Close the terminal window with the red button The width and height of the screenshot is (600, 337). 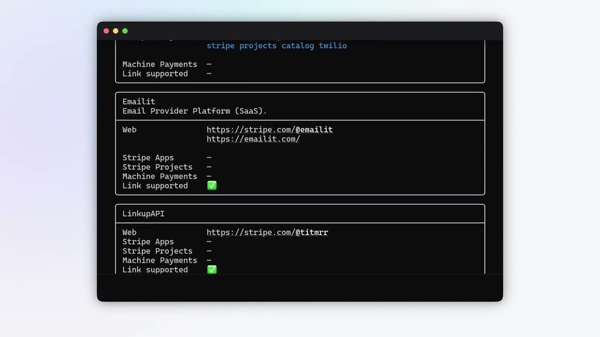(x=106, y=31)
